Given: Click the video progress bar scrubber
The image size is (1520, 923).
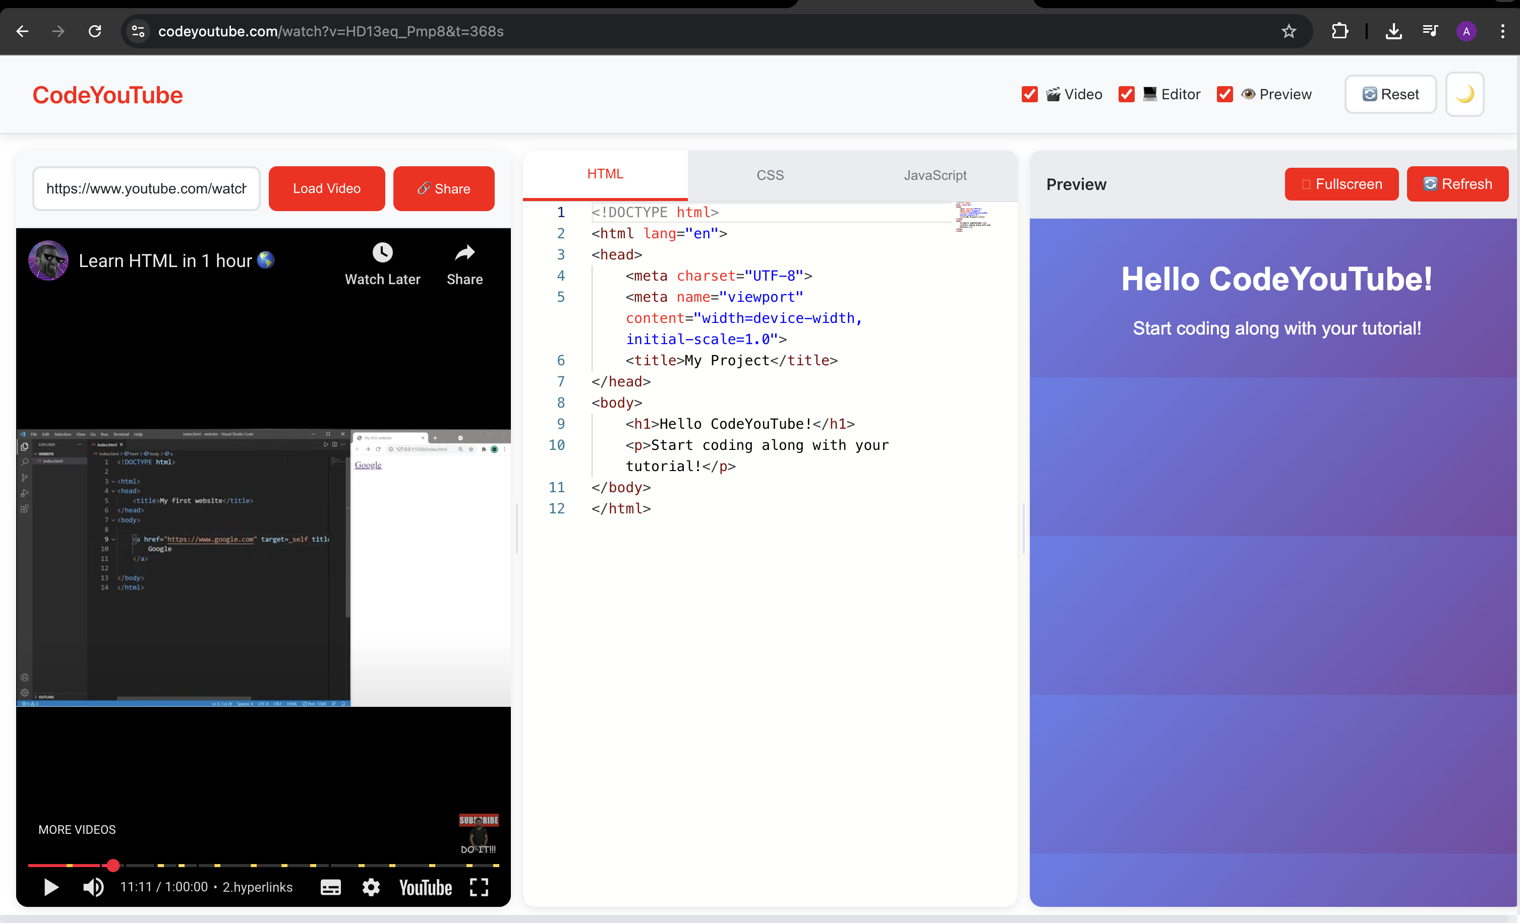Looking at the screenshot, I should pos(113,866).
